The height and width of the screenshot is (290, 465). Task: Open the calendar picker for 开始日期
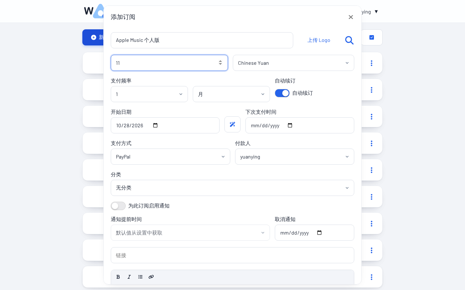point(155,125)
